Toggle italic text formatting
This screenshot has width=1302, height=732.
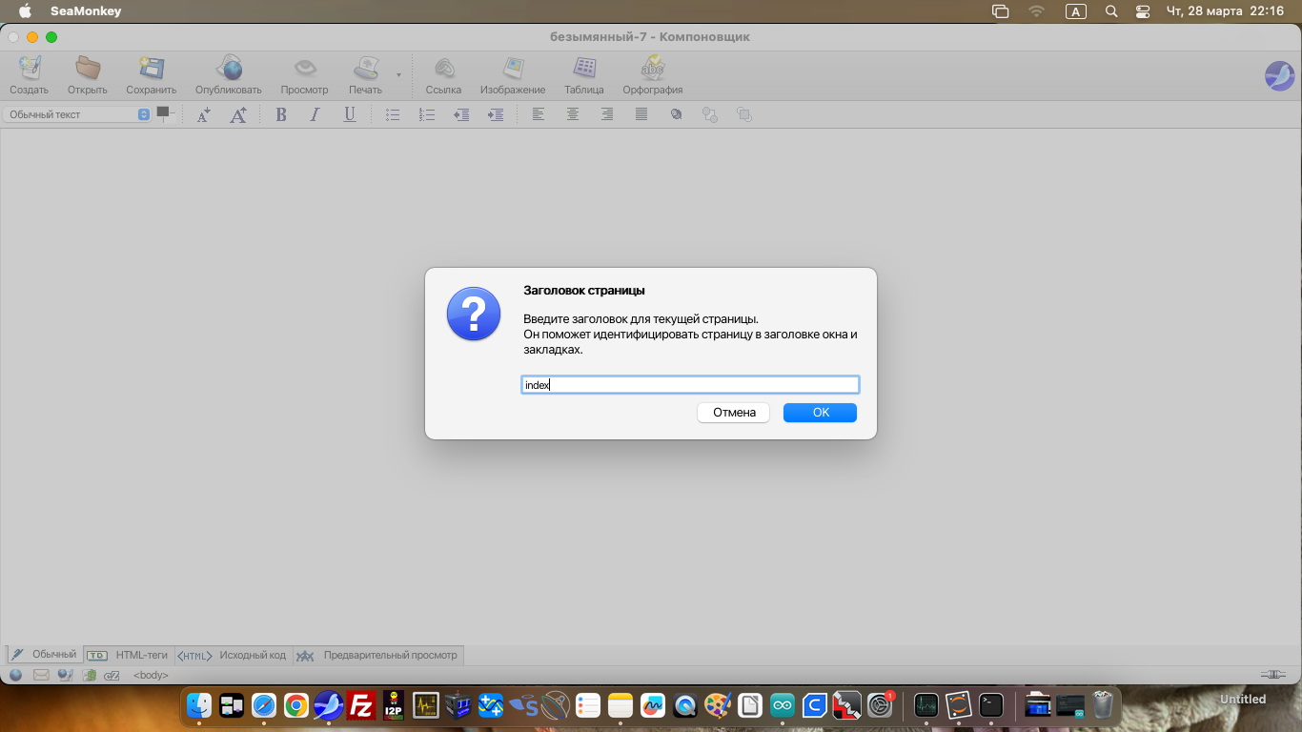(315, 114)
